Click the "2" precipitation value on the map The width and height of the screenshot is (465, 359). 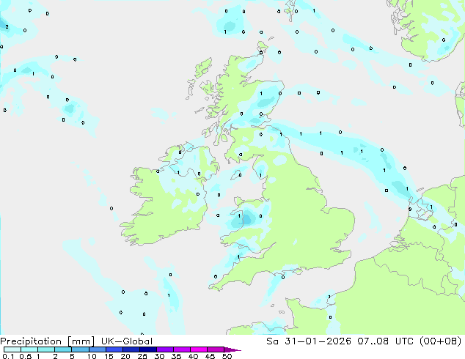tap(7, 27)
